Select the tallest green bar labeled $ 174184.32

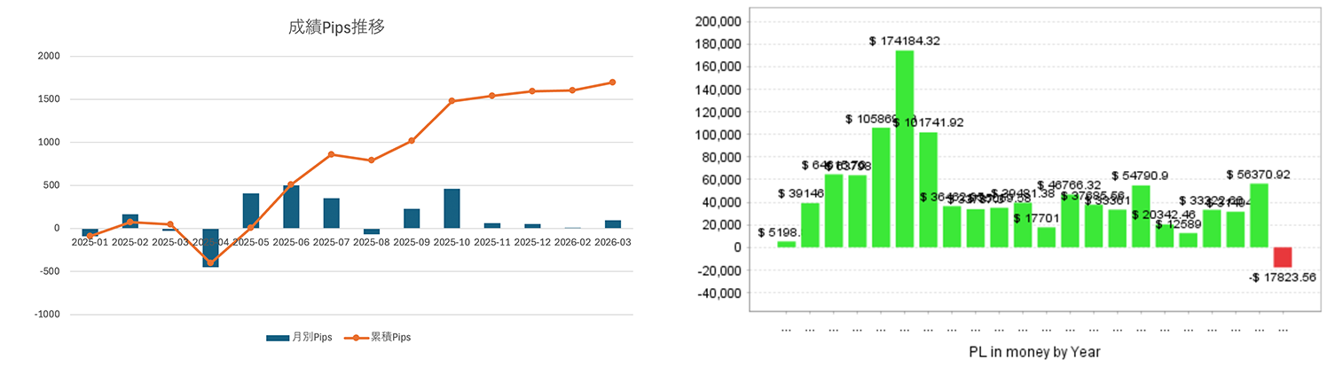[x=904, y=149]
